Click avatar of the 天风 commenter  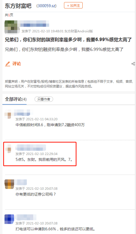click(x=9, y=149)
